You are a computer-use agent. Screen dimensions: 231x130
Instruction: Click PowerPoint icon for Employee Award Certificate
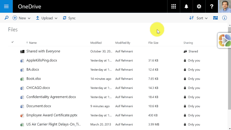pos(22,115)
